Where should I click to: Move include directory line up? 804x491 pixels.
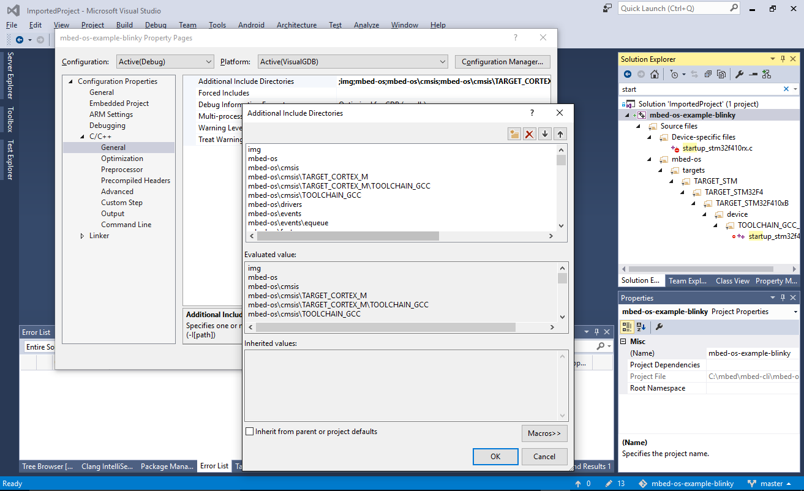coord(560,134)
